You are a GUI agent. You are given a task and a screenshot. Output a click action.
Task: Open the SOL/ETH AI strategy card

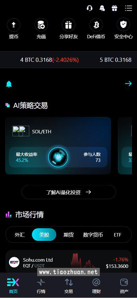(58, 146)
